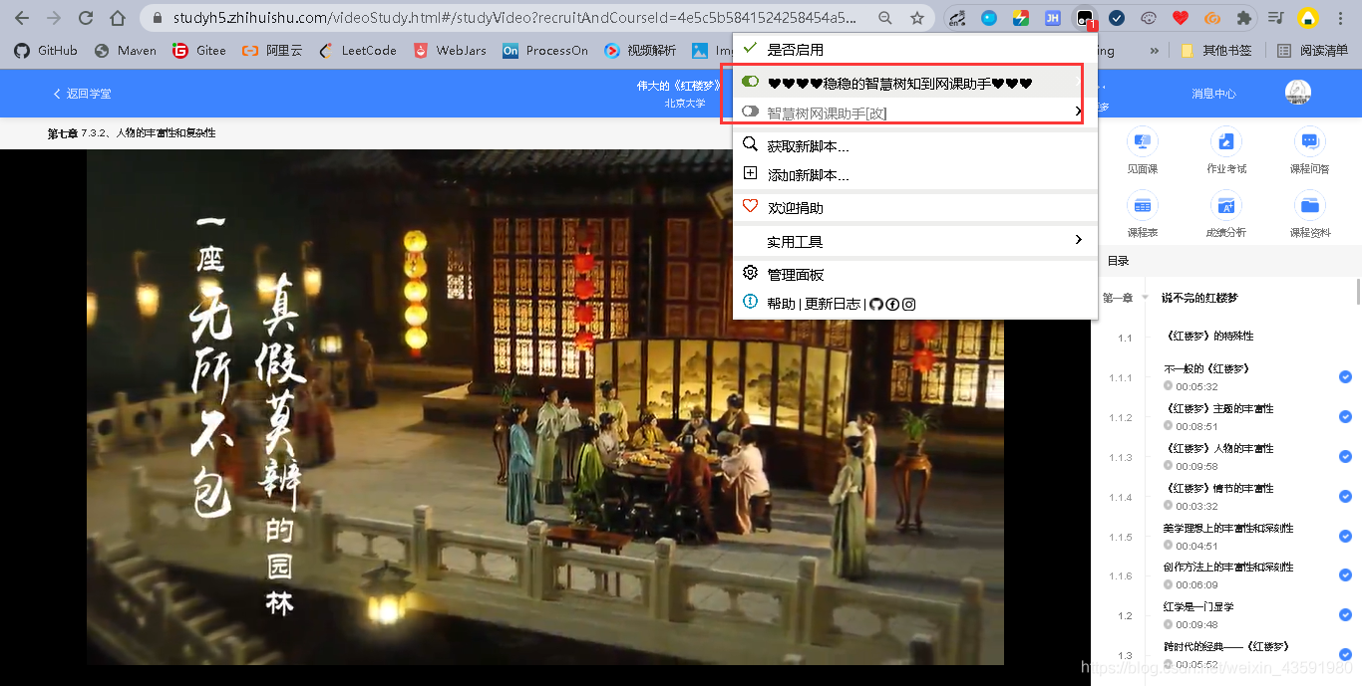
Task: Open the Chrome profile avatar
Action: pyautogui.click(x=1308, y=18)
